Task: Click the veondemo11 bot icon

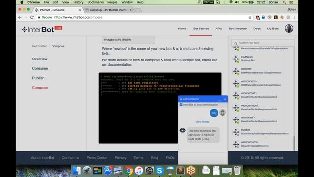Action: point(236,95)
